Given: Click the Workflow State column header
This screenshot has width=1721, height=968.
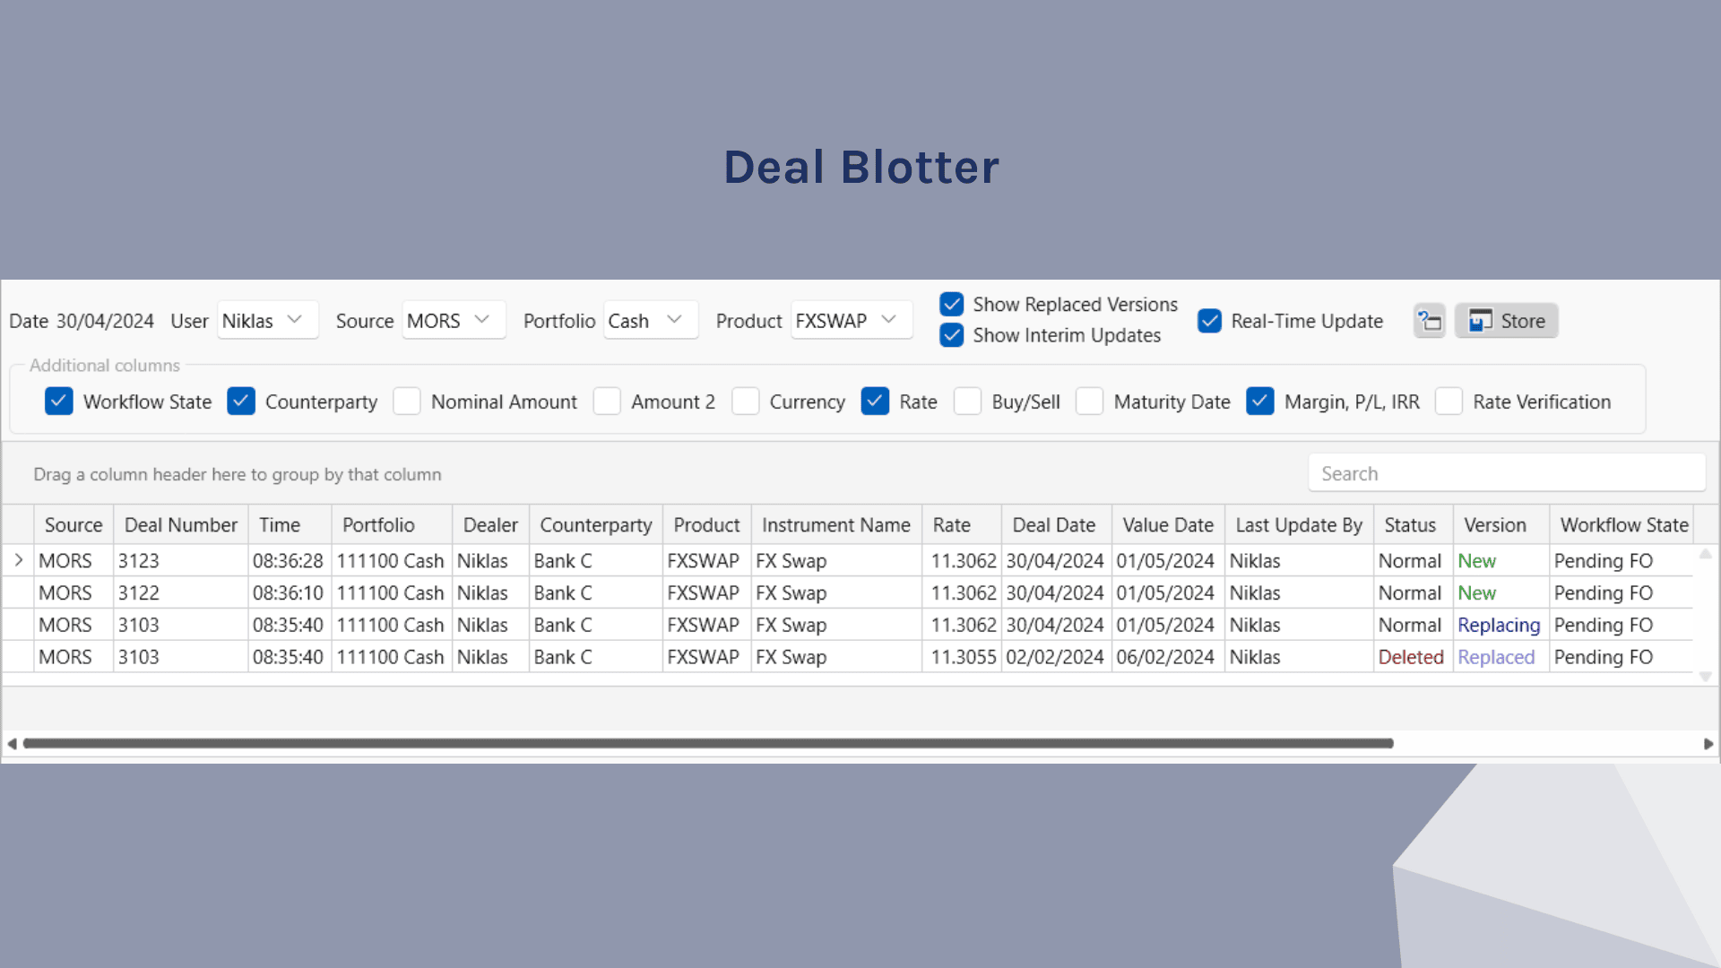Looking at the screenshot, I should click(1623, 525).
